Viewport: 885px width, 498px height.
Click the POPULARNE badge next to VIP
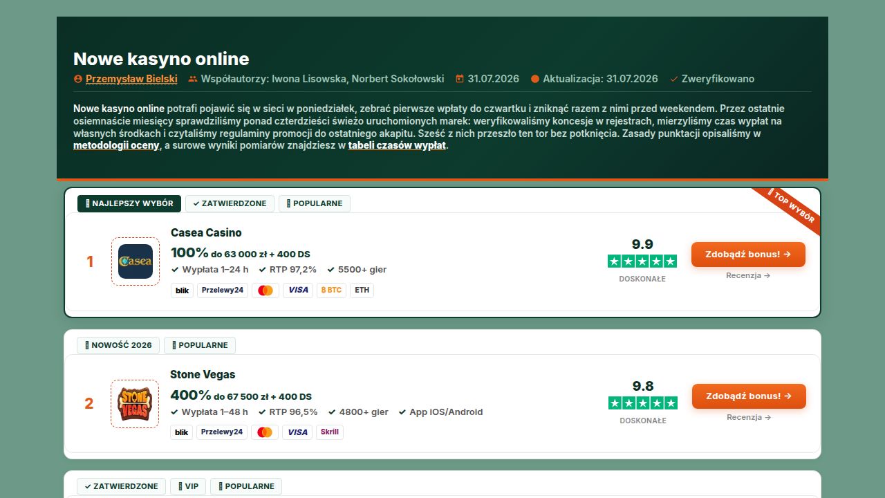click(x=246, y=486)
